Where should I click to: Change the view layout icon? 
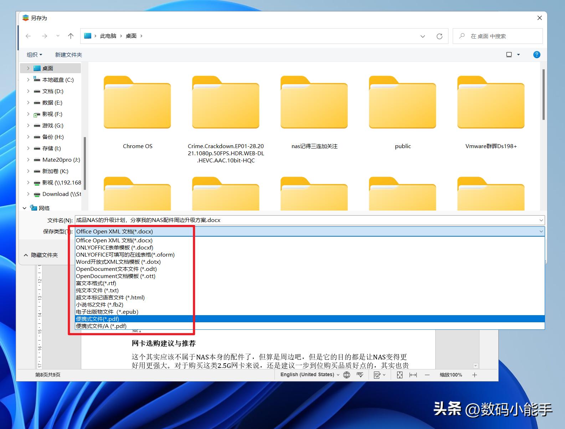(x=509, y=55)
